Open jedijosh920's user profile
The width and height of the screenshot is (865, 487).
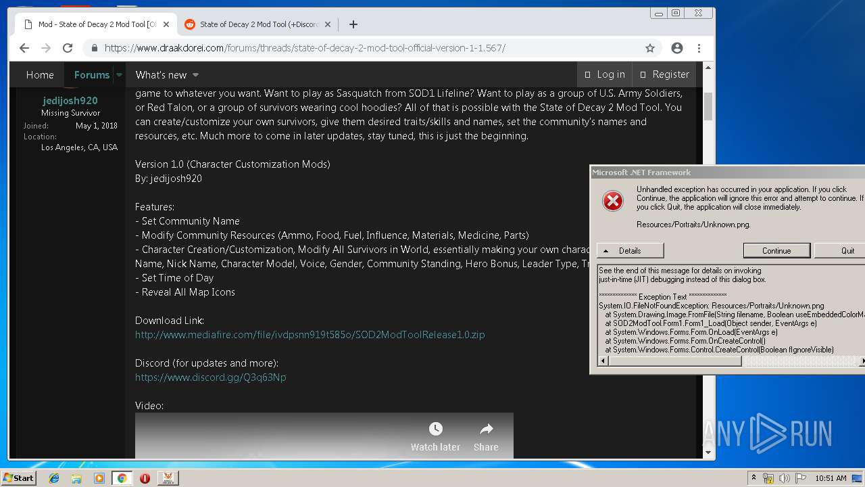[x=70, y=101]
